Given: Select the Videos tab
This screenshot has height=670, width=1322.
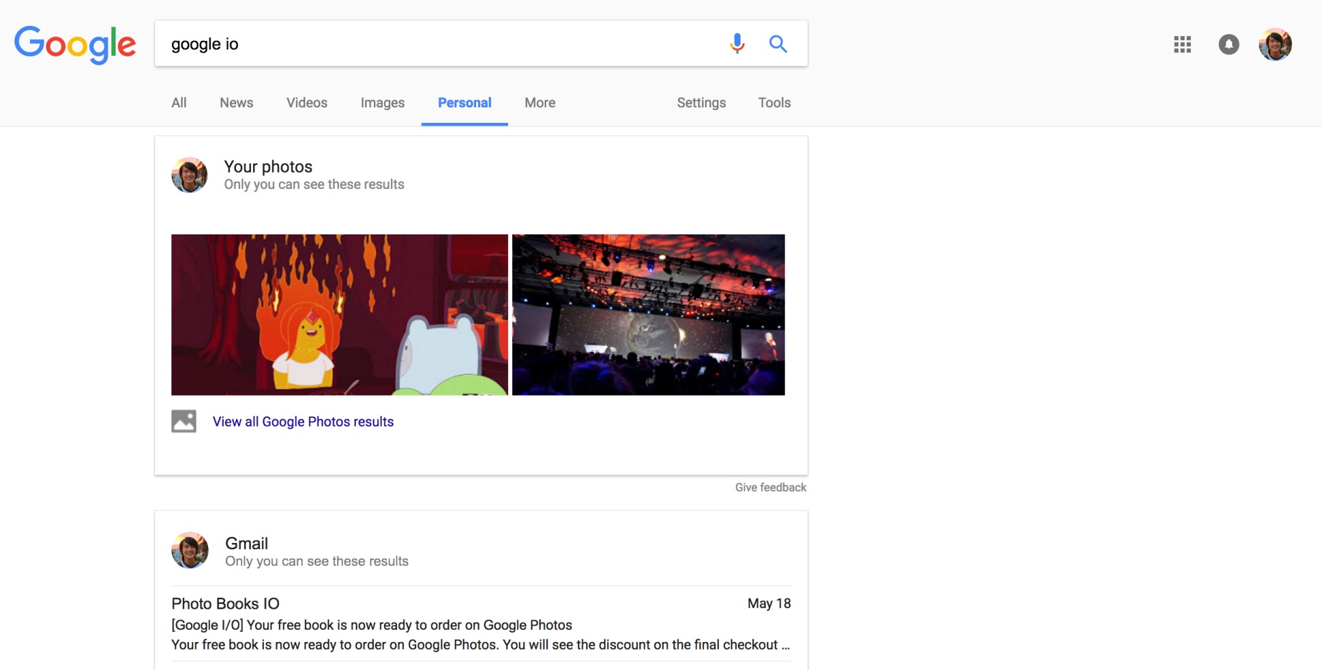Looking at the screenshot, I should point(307,103).
